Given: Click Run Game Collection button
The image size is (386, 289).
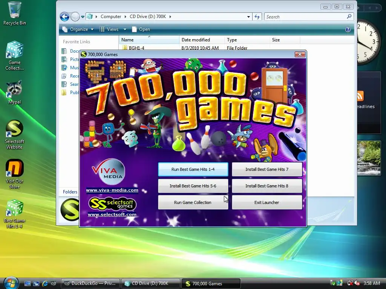Looking at the screenshot, I should point(193,202).
